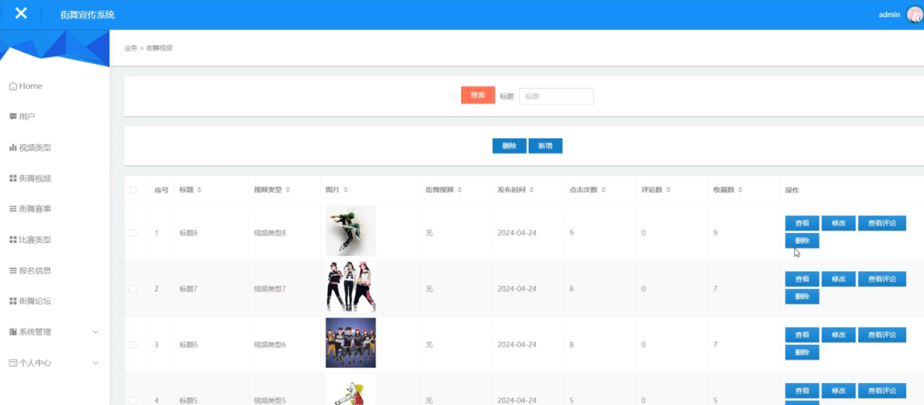Open the 标题8 dancer thumbnail image
924x405 pixels.
[351, 231]
